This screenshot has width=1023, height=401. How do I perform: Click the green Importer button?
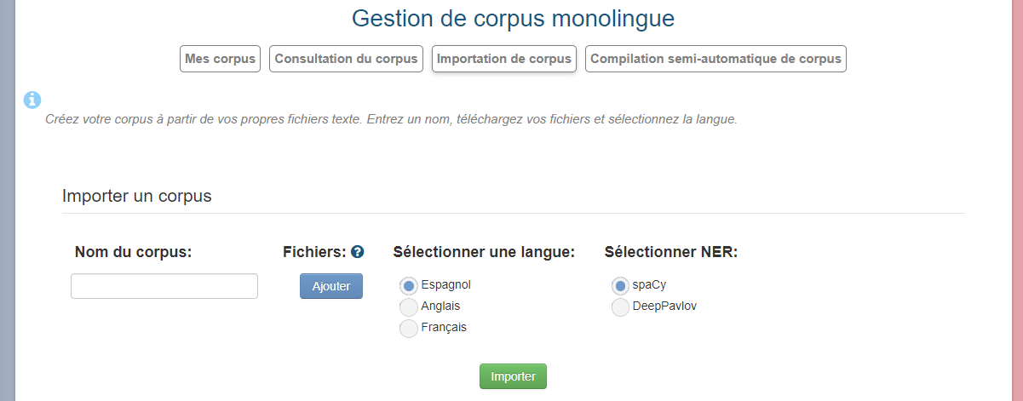point(513,376)
